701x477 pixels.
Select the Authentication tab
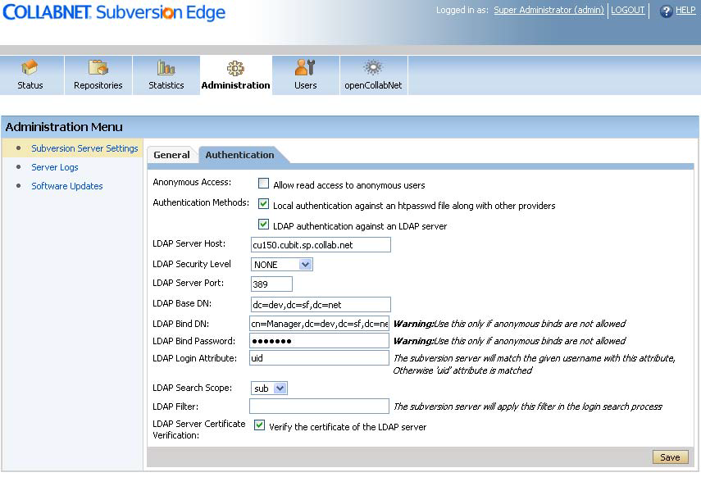click(x=239, y=154)
